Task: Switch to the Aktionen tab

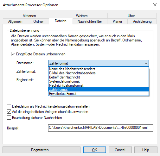Action: point(29,16)
